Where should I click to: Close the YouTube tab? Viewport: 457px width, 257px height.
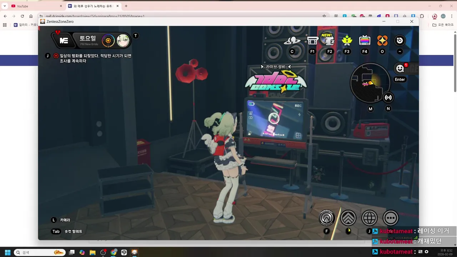(61, 6)
